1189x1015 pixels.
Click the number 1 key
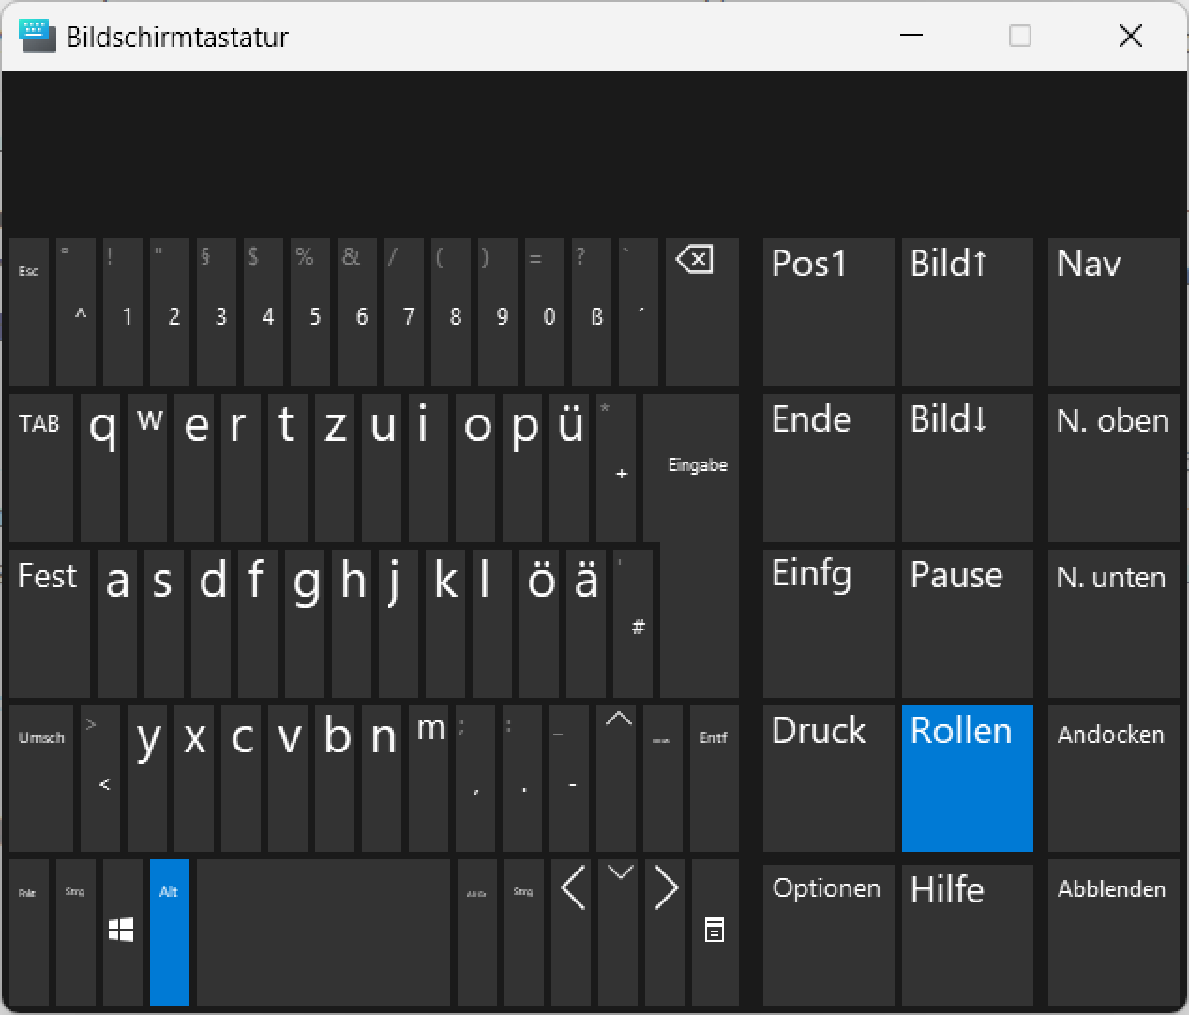point(123,312)
